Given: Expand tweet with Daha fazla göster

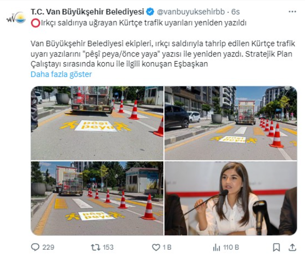Looking at the screenshot, I should pos(61,75).
